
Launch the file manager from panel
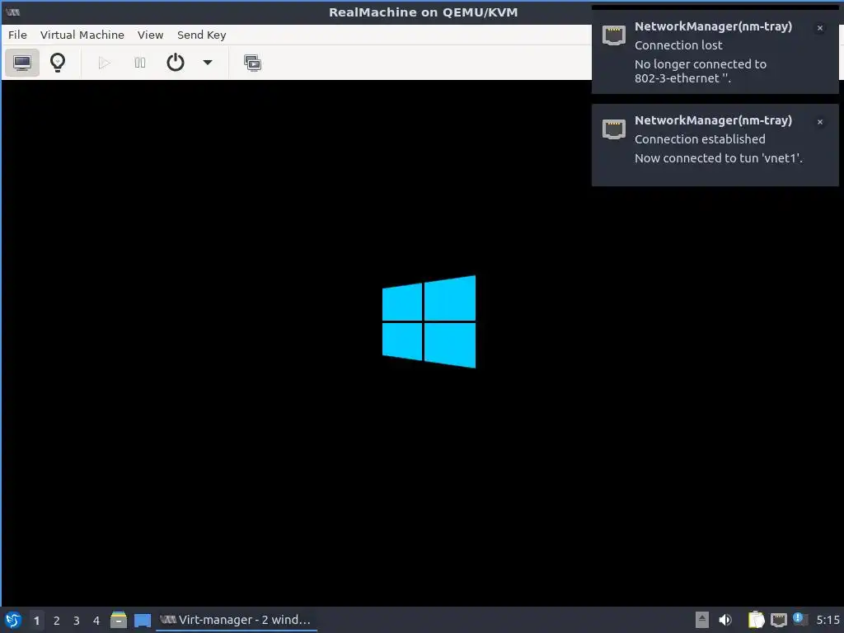(119, 620)
